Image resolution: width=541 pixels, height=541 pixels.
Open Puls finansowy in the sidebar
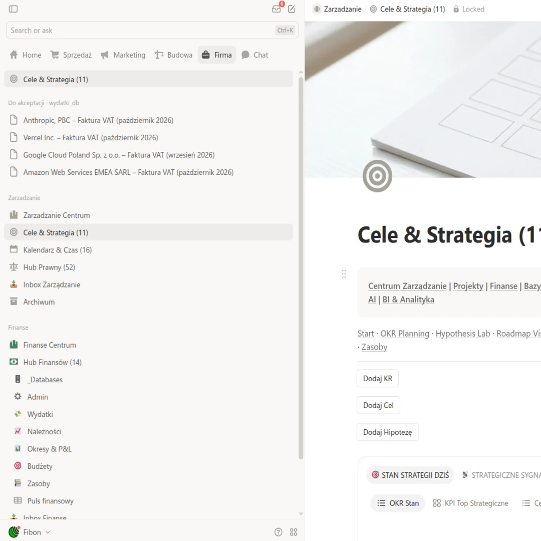tap(149, 500)
